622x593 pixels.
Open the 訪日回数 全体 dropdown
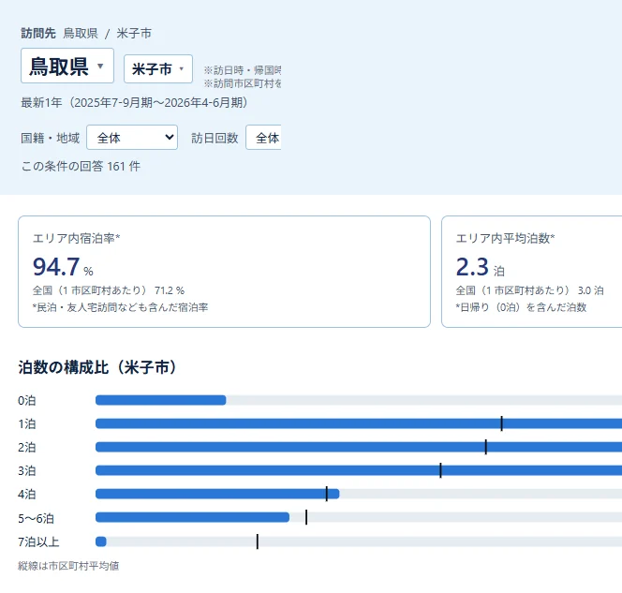(x=263, y=138)
